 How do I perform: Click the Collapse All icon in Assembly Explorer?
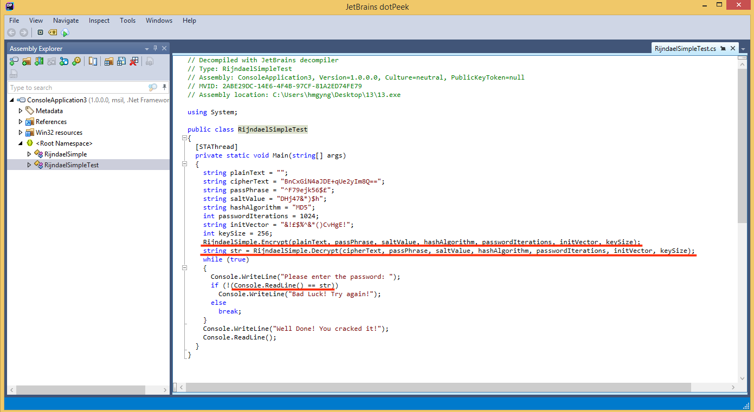[x=93, y=61]
